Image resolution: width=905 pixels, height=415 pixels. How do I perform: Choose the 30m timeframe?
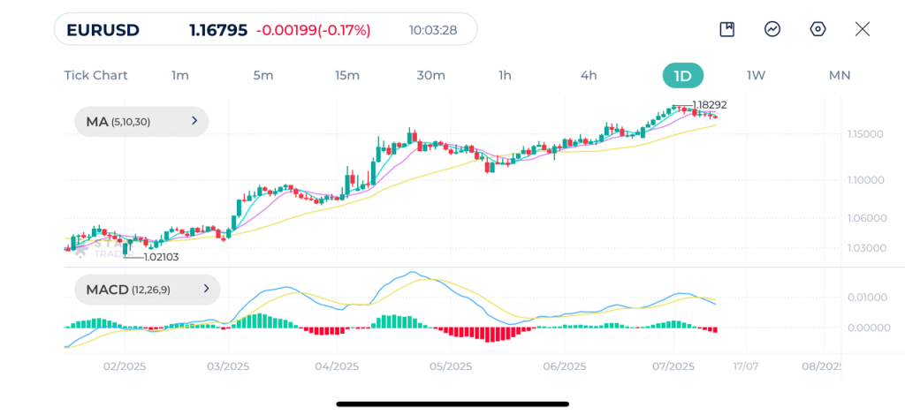coord(430,75)
